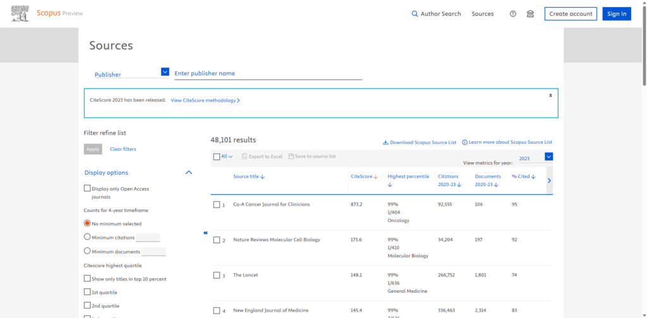This screenshot has width=647, height=318.
Task: Click CiteScore value 873.2
Action: click(356, 204)
